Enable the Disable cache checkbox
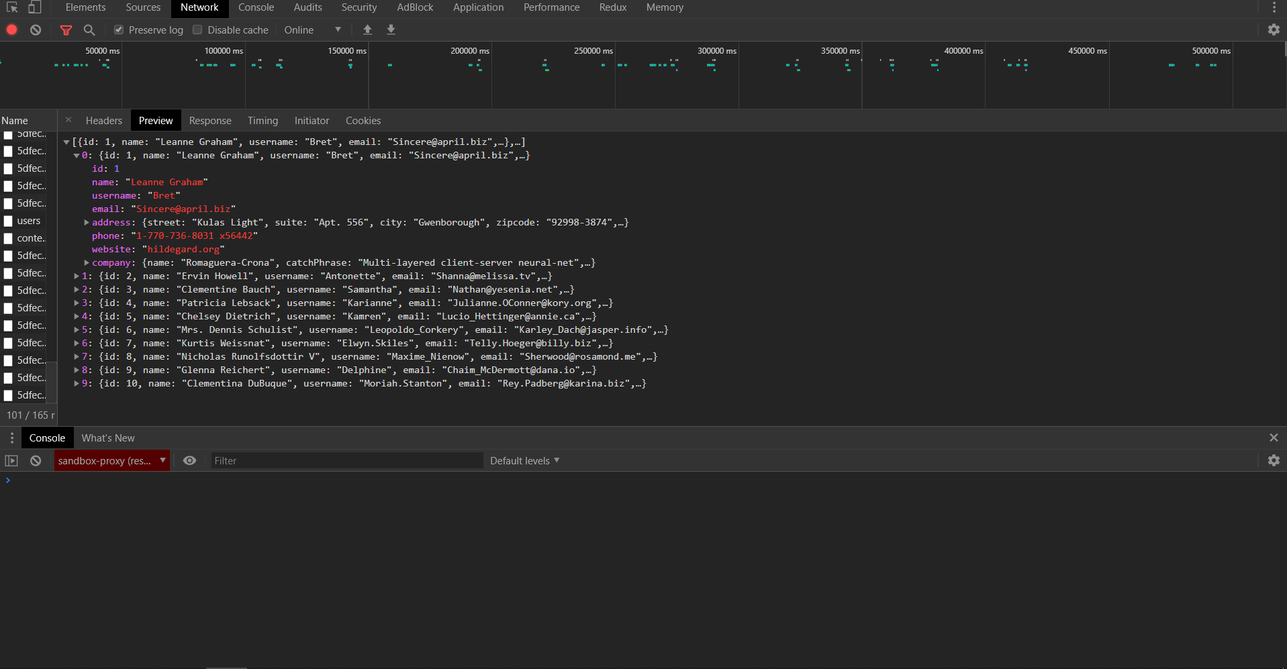The width and height of the screenshot is (1287, 669). point(197,30)
